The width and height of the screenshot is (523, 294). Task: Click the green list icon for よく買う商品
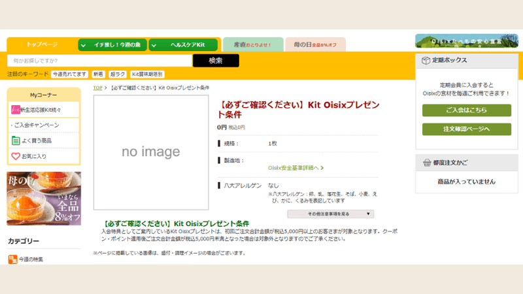coord(16,140)
